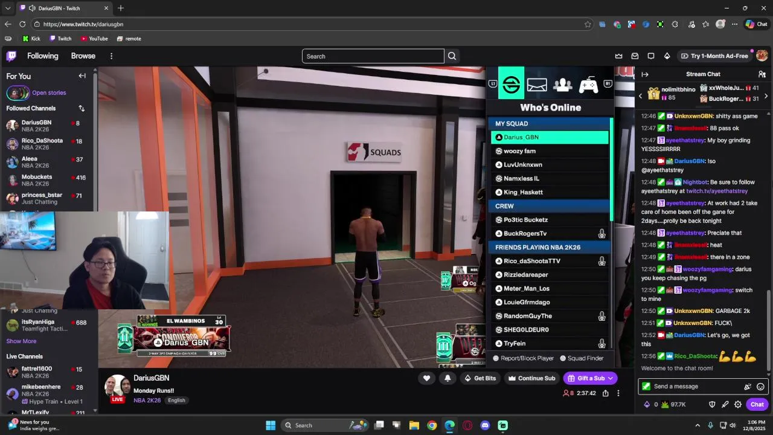Viewport: 773px width, 435px height.
Task: Open Aleea channel in sidebar
Action: pyautogui.click(x=48, y=162)
